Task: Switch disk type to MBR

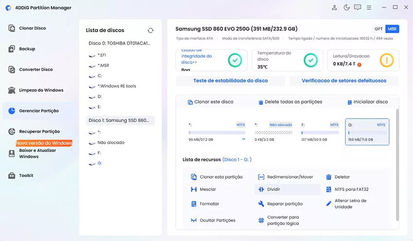Action: point(392,29)
